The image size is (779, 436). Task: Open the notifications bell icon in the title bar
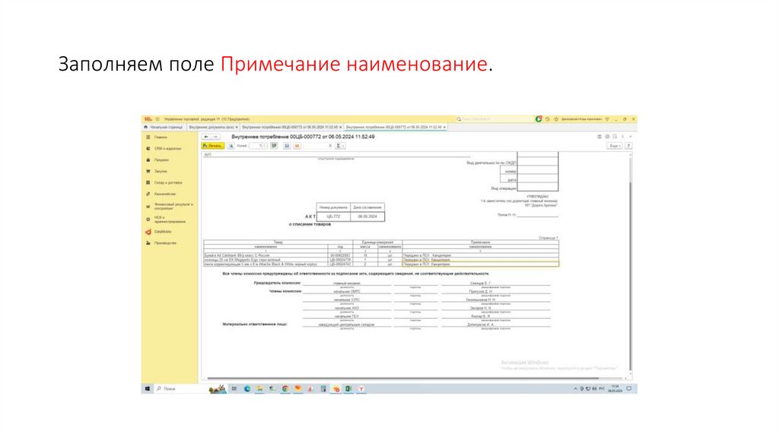(x=539, y=119)
